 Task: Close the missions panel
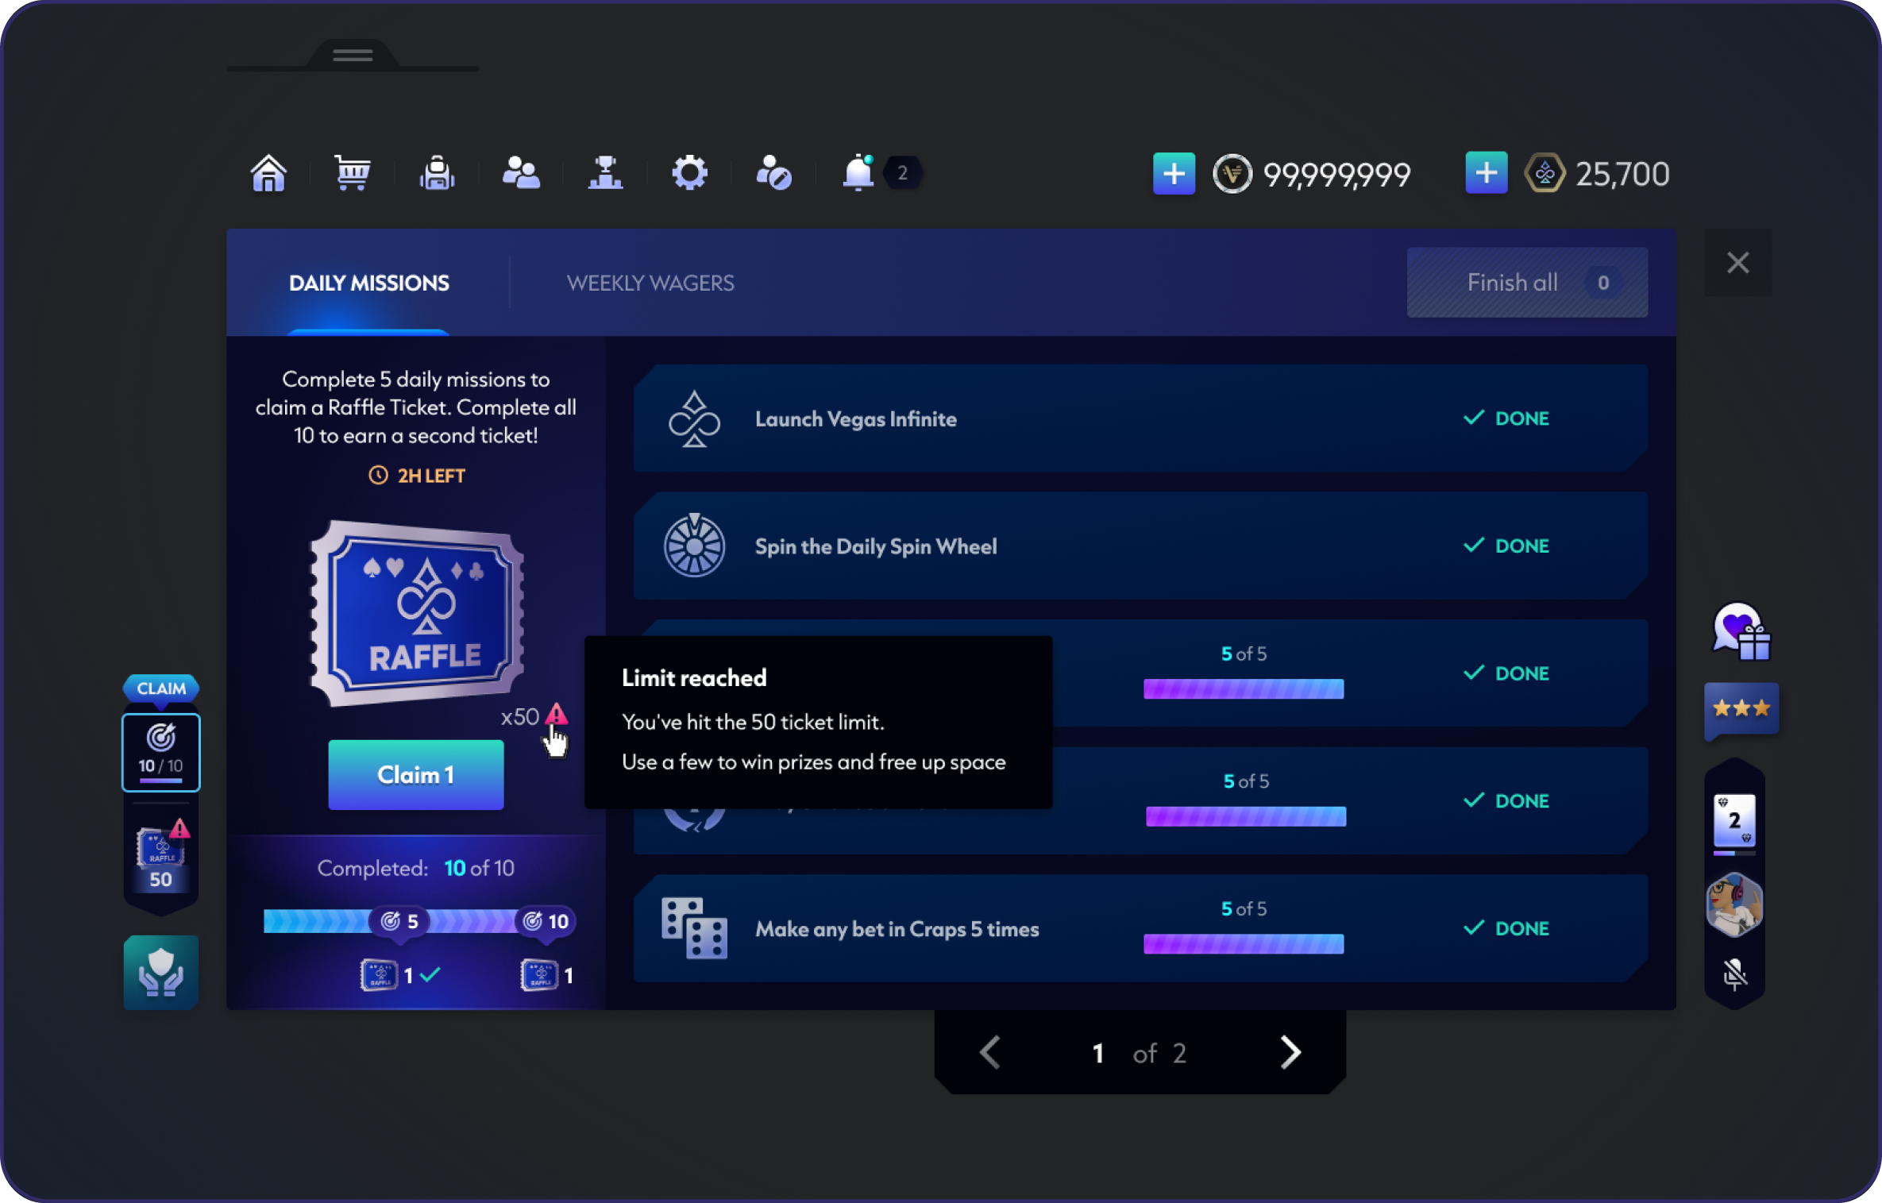click(1737, 263)
